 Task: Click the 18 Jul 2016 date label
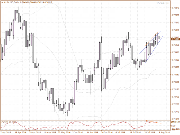136,132
